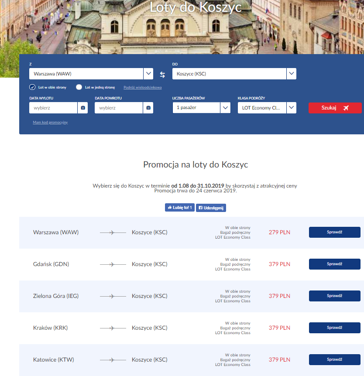This screenshot has width=364, height=376.
Task: Click Sprawdź for Kraków (KRK) flight
Action: (334, 328)
